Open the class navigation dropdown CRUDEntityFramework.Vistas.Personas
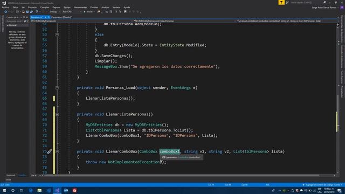 coord(185,21)
